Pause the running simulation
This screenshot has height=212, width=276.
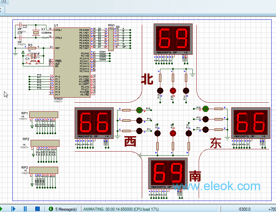[x=25, y=209]
